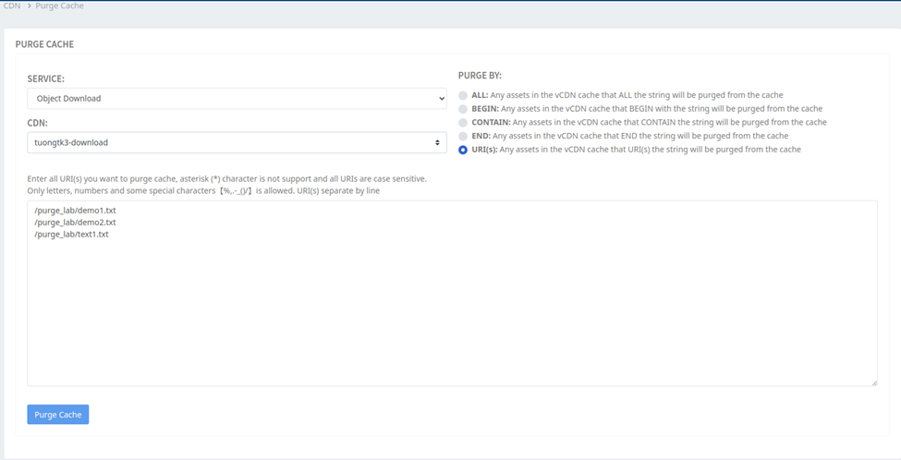Click the CDN breadcrumb link
Image resolution: width=901 pixels, height=460 pixels.
[x=11, y=6]
